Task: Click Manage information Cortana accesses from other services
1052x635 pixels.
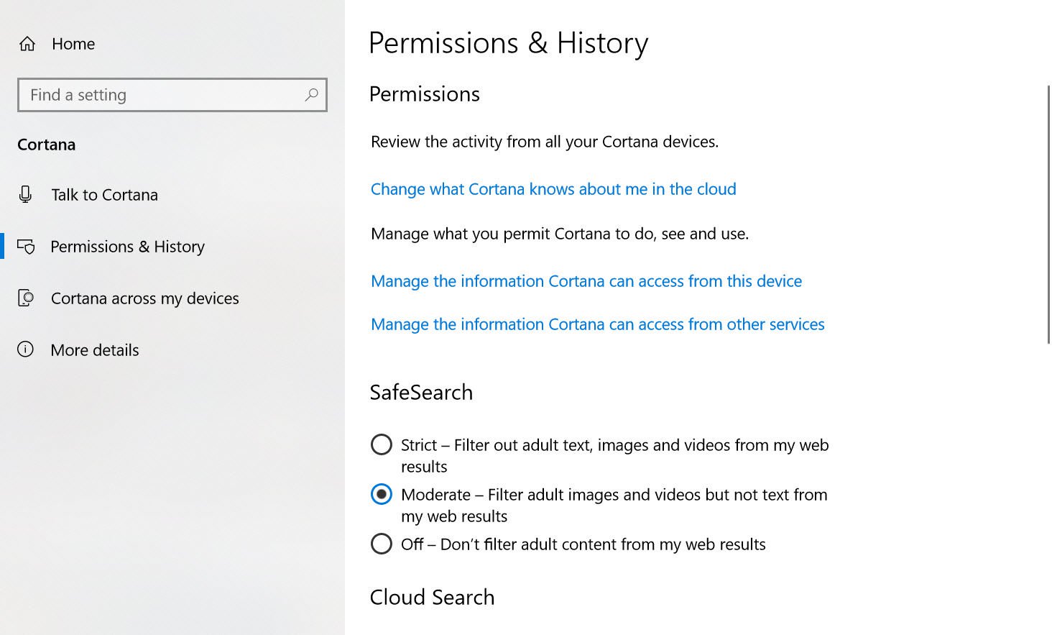Action: (x=597, y=324)
